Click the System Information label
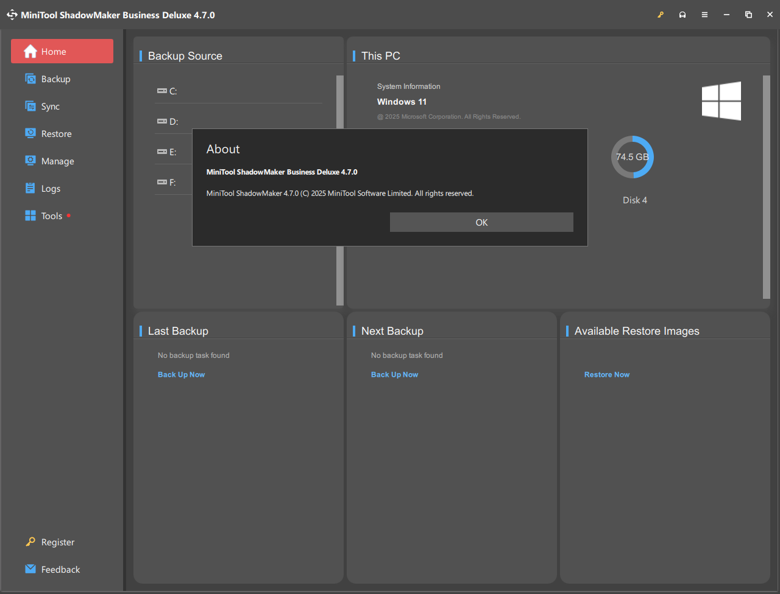 point(408,86)
